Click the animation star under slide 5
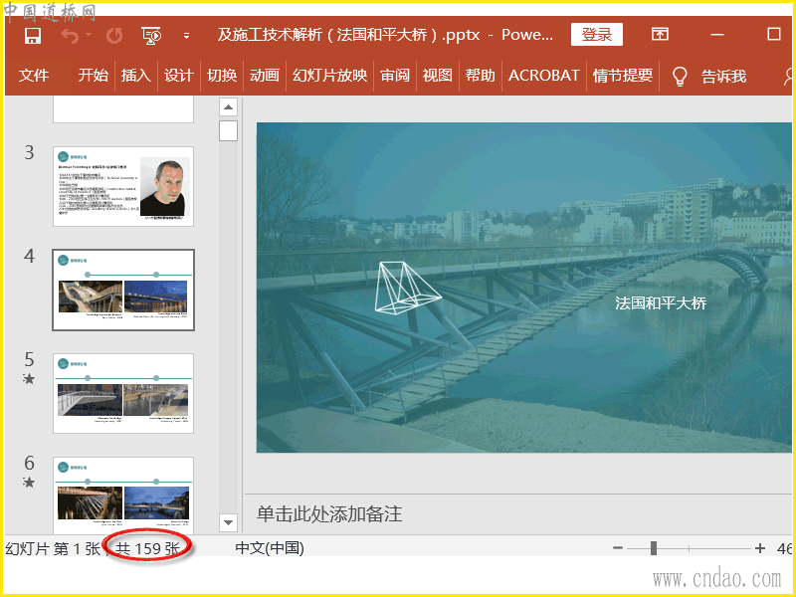Viewport: 796px width, 597px height. coord(29,379)
